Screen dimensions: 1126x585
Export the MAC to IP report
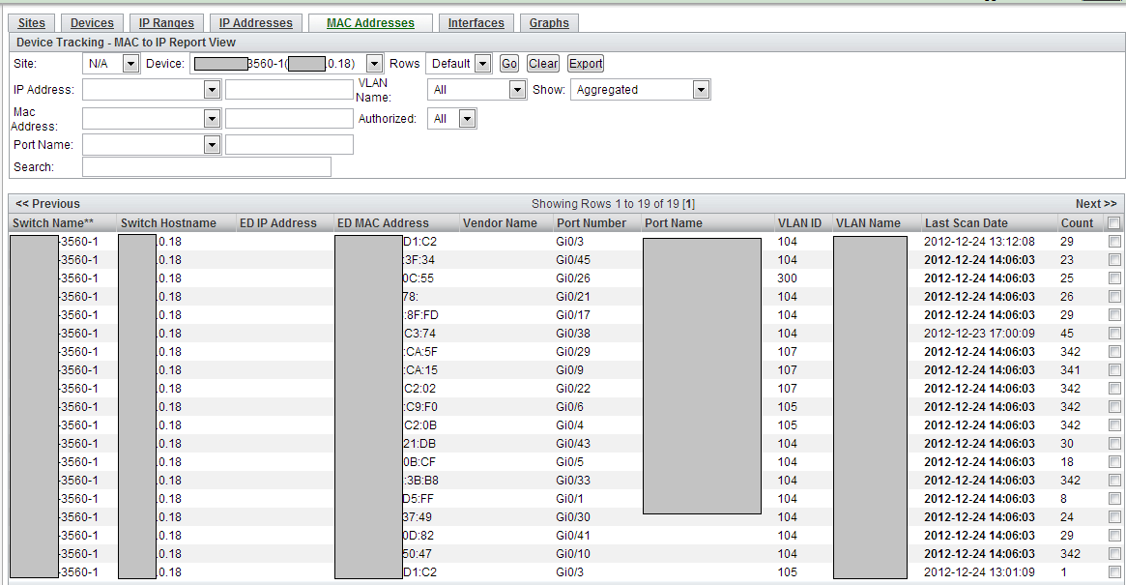(x=585, y=63)
